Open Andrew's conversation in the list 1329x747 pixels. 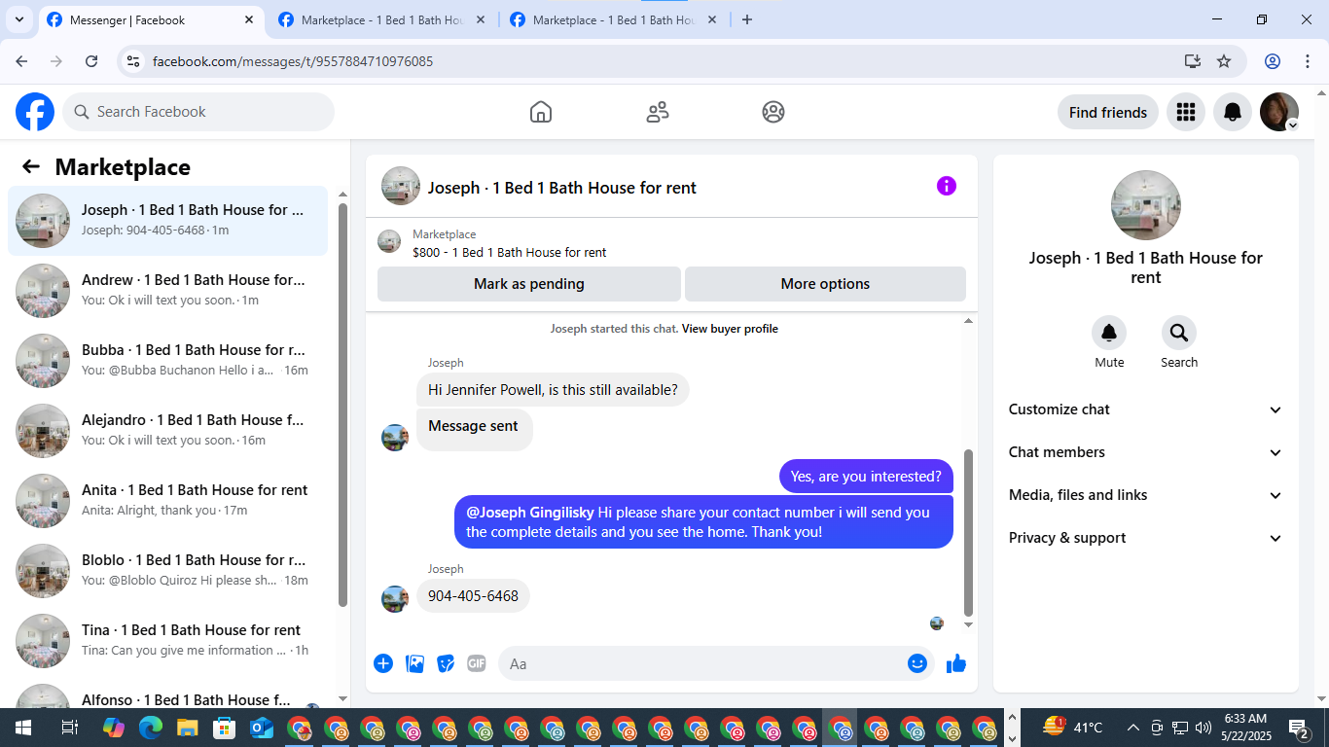pos(168,291)
